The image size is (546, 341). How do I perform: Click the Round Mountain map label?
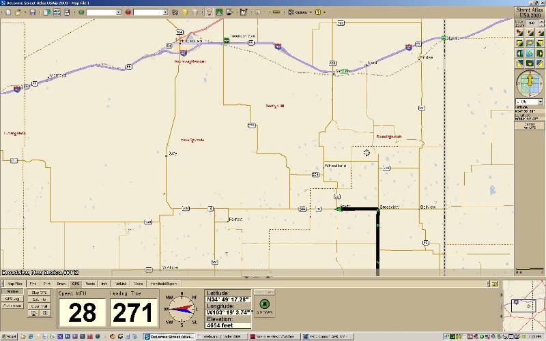(x=389, y=136)
